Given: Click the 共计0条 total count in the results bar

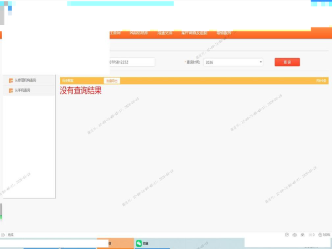Looking at the screenshot, I should pos(321,81).
